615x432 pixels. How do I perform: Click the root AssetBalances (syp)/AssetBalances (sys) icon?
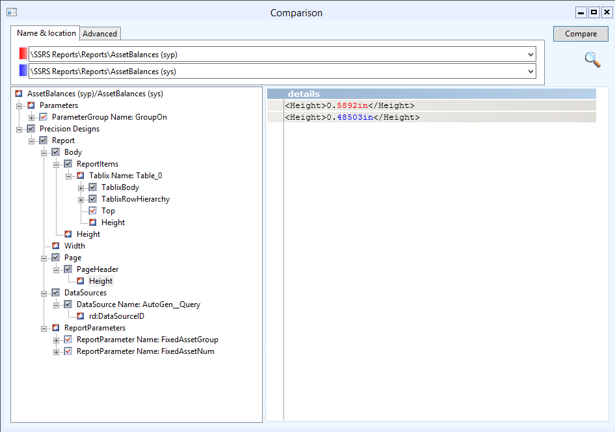click(x=18, y=93)
